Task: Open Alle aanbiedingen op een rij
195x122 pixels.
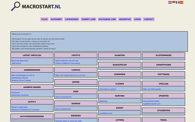Action: point(23,75)
